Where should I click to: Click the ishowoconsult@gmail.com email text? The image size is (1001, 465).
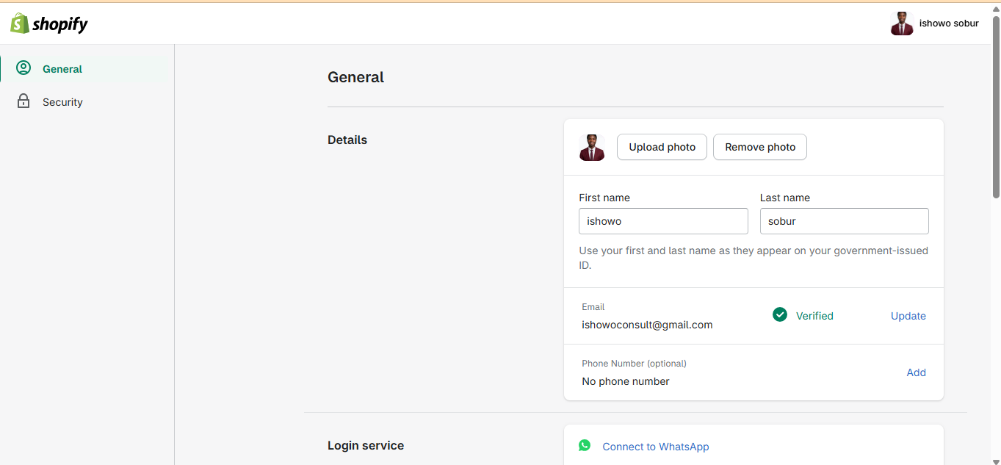coord(647,325)
